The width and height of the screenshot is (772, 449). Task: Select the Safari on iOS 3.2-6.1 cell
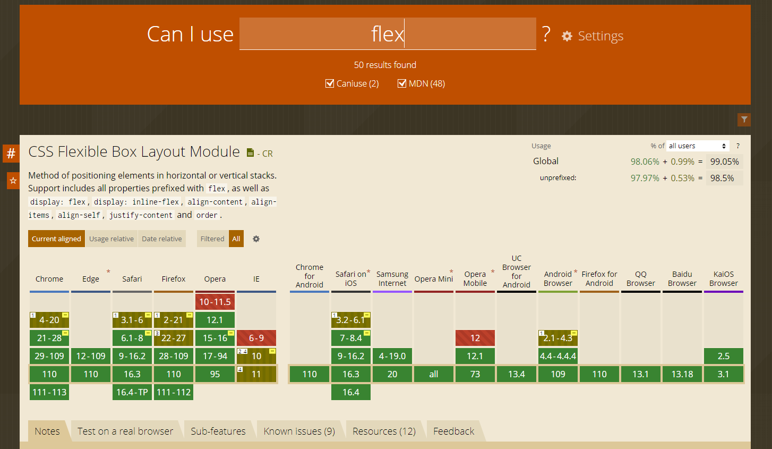tap(351, 320)
